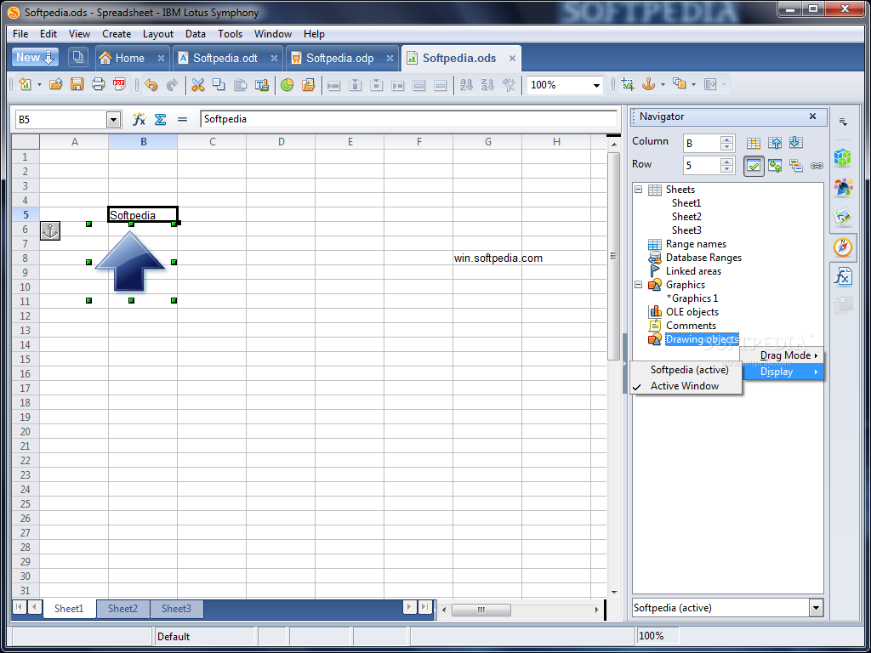The height and width of the screenshot is (653, 871).
Task: Sort ascending toolbar icon
Action: point(467,84)
